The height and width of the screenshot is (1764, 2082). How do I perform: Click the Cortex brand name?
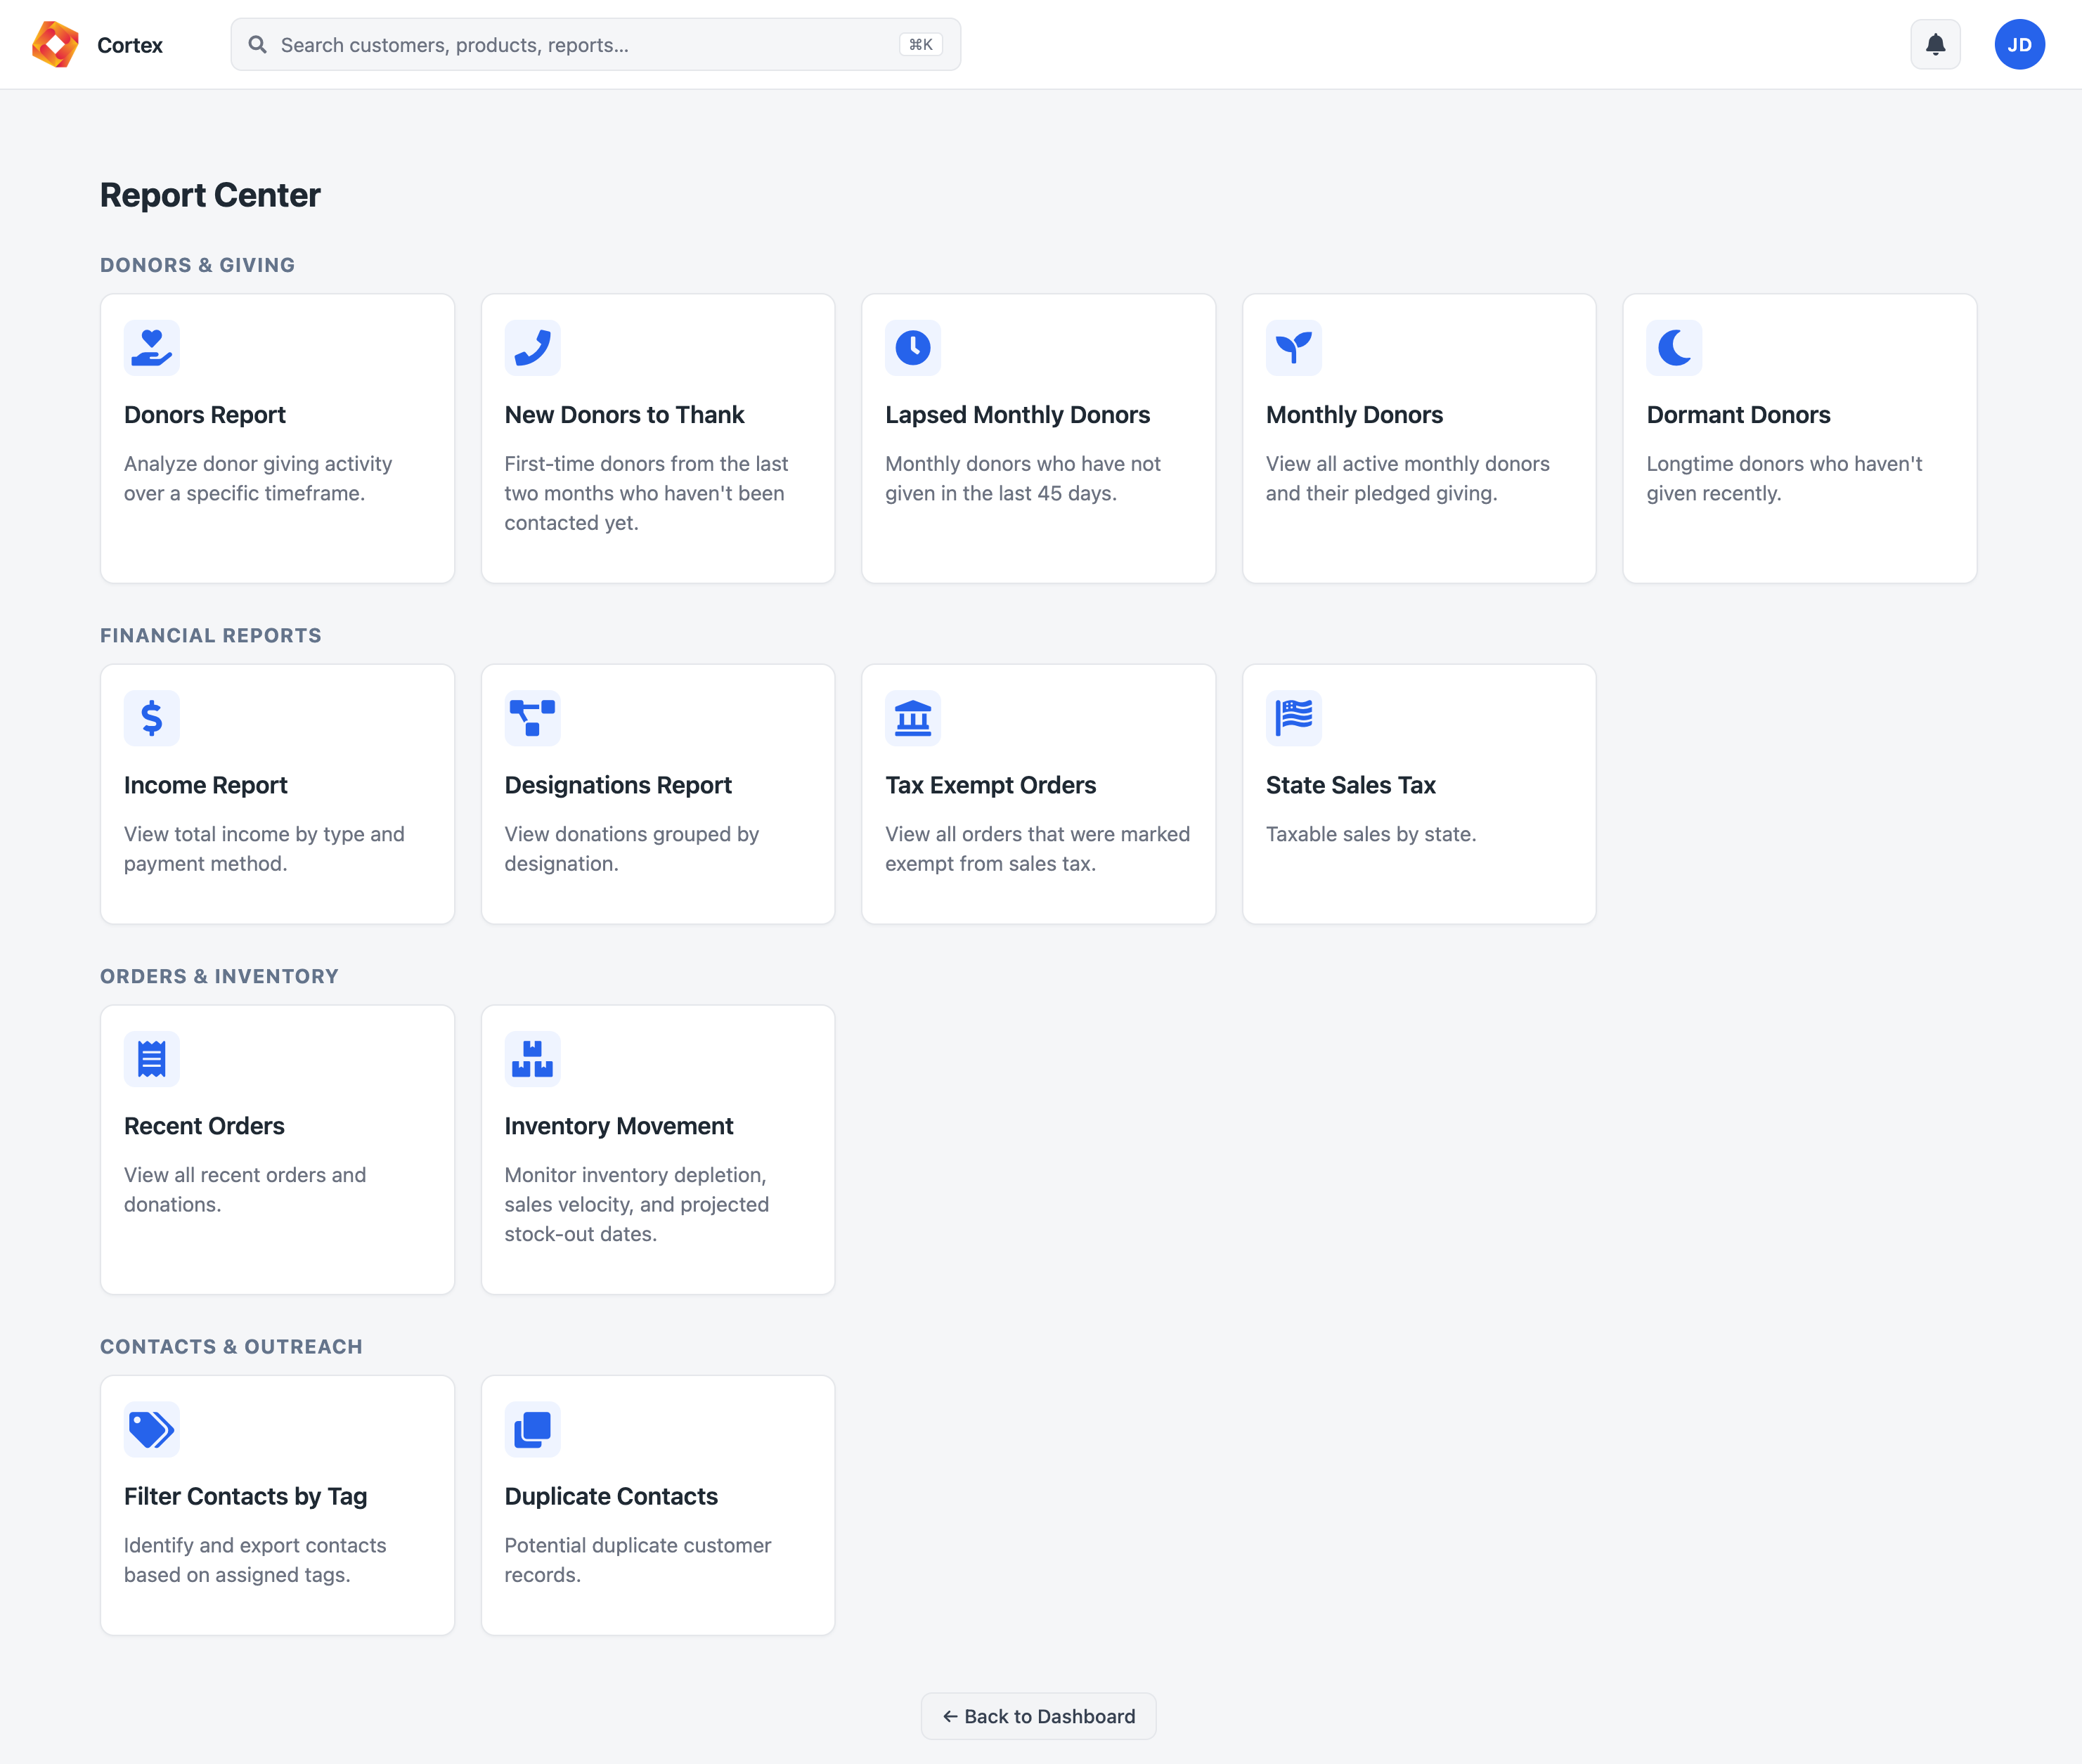click(x=130, y=44)
